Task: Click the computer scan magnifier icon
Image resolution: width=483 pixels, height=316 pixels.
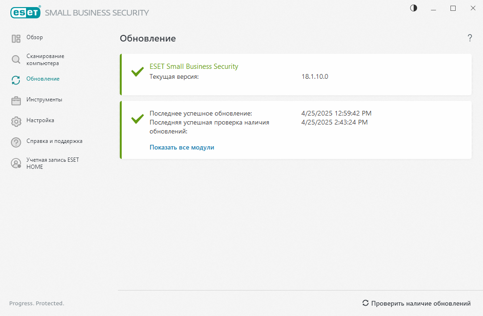Action: click(16, 59)
